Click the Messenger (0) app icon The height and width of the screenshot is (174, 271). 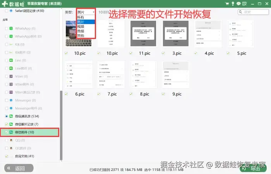pos(11,100)
